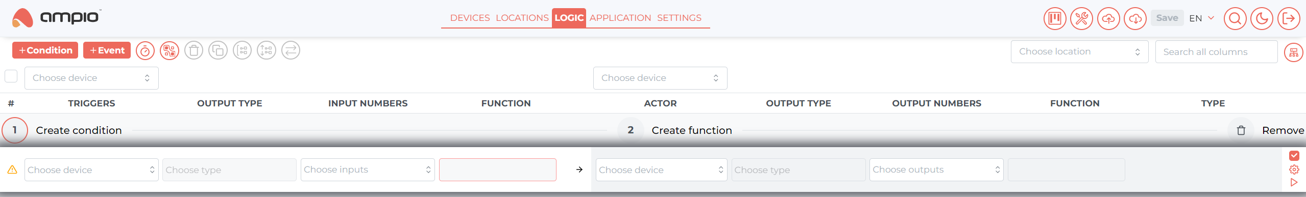Open the actor filter Choose device dropdown

660,78
